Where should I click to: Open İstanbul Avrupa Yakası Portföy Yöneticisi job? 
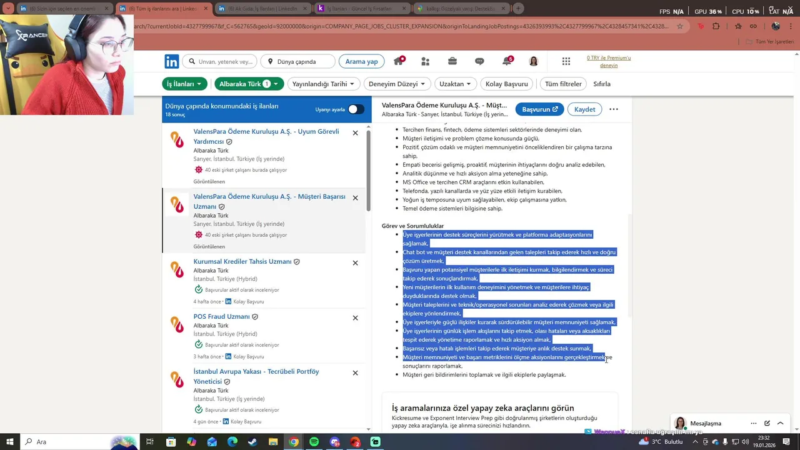click(256, 376)
